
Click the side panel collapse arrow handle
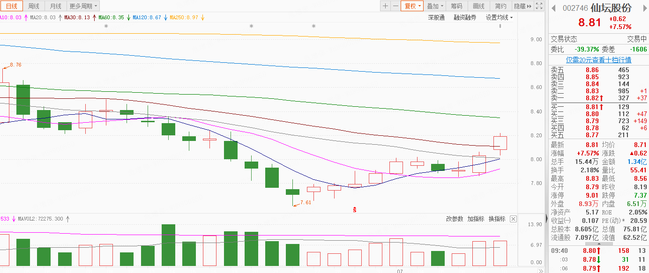tap(546, 218)
